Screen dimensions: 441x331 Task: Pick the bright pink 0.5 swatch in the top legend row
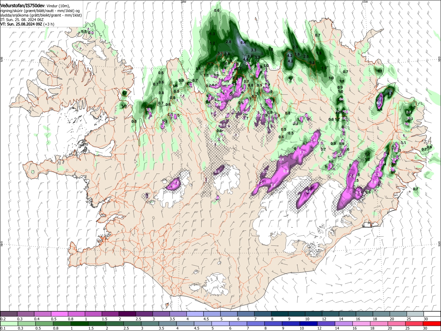tap(59, 314)
